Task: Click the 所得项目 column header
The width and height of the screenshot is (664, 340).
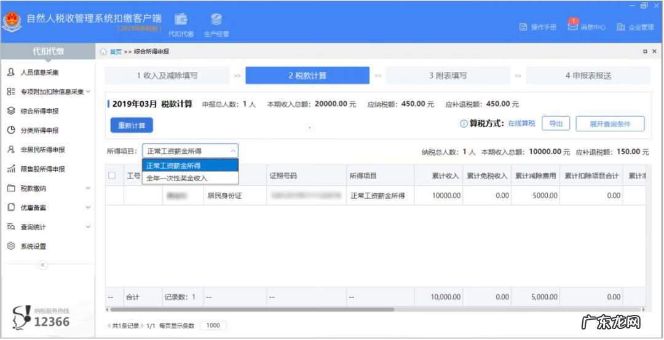Action: click(x=381, y=176)
